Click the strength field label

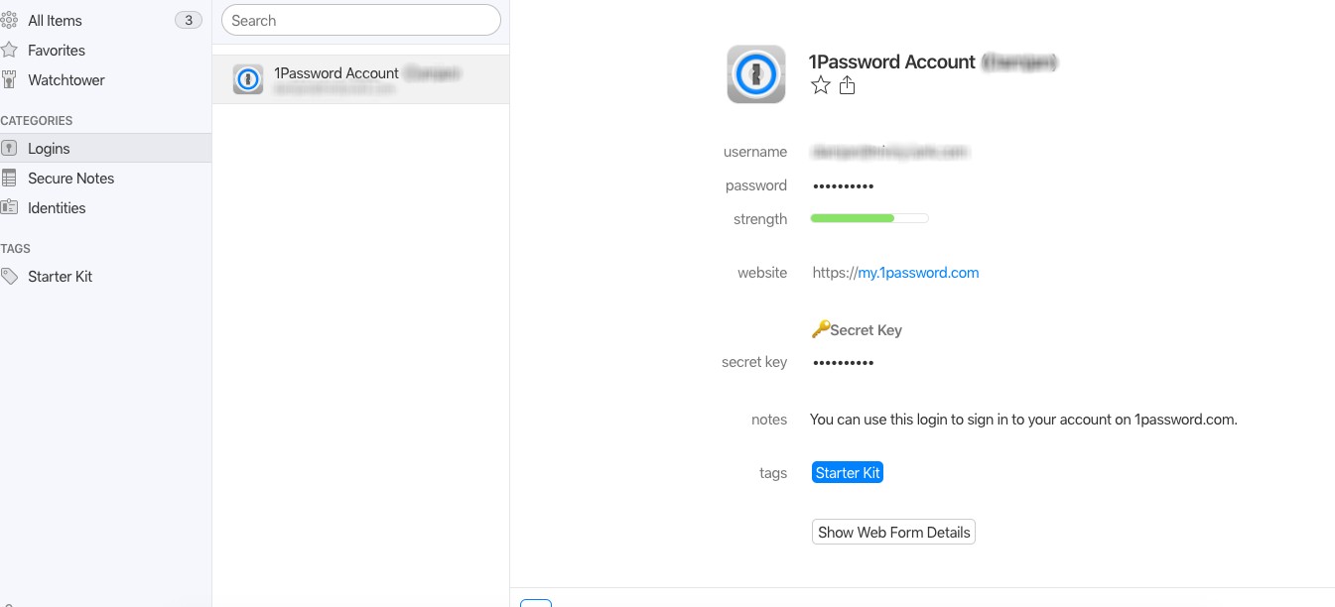point(760,219)
